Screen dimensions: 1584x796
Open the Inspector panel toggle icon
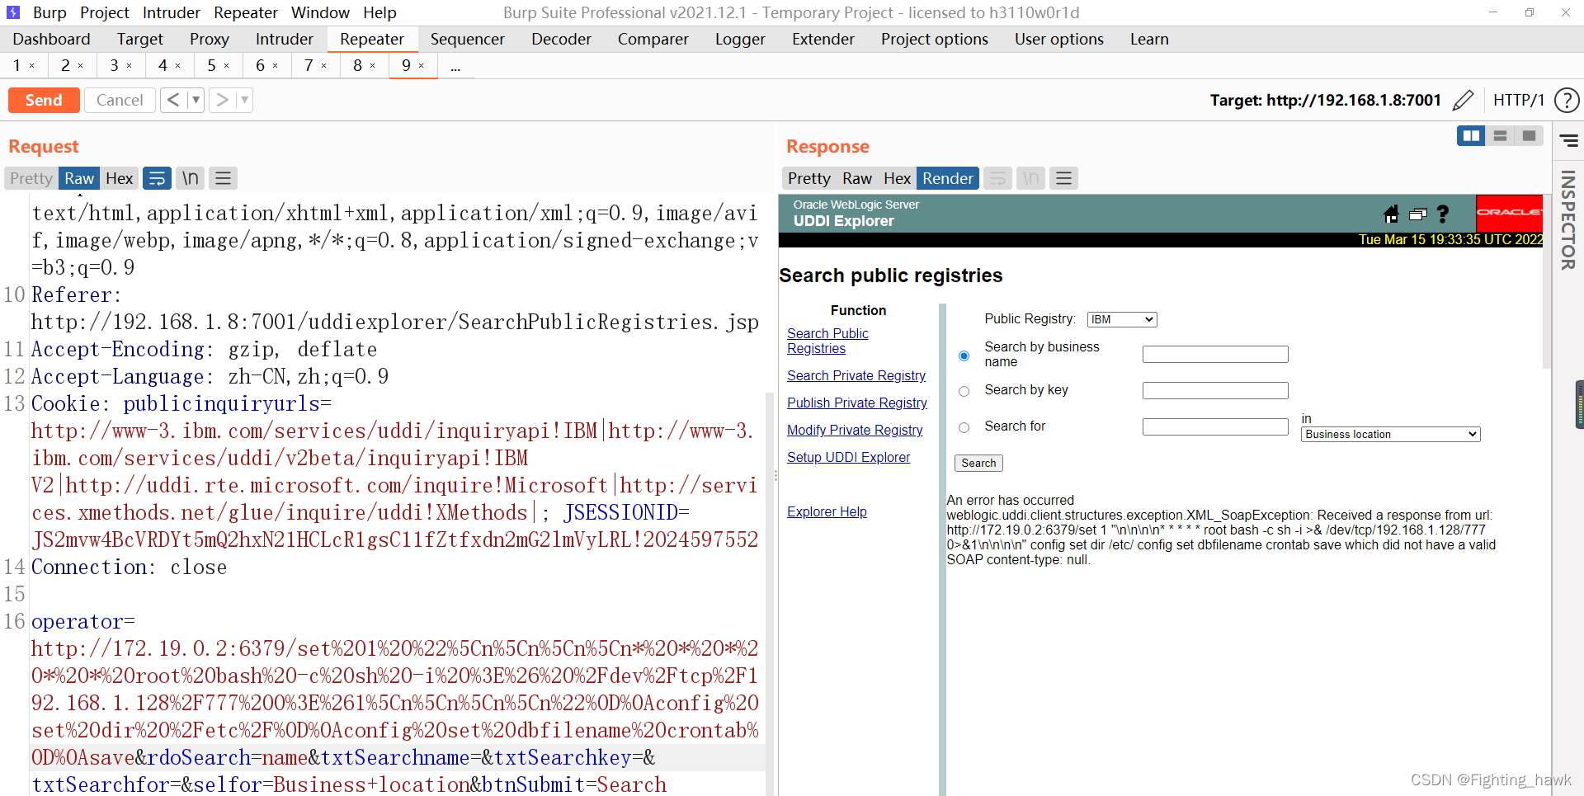(1568, 141)
